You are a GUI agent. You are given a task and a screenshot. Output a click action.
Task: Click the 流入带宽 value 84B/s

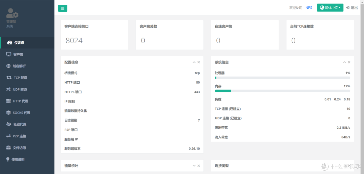tap(345, 137)
